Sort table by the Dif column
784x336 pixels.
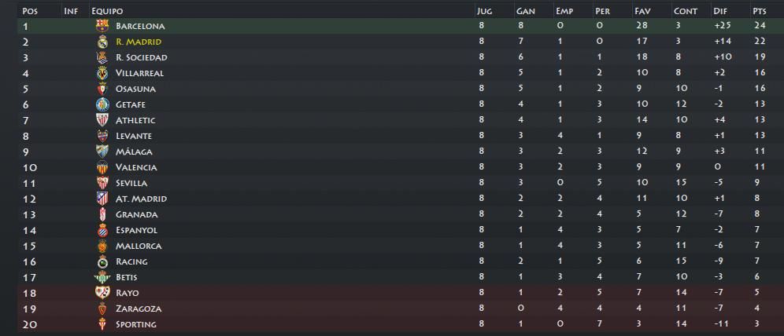point(719,11)
